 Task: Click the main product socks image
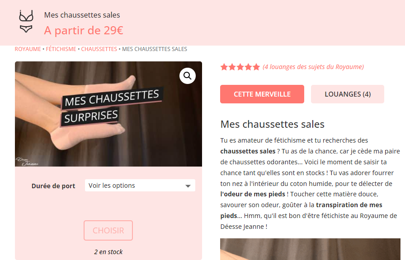tap(108, 114)
